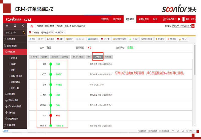The height and width of the screenshot is (139, 201).
Task: Click the mobile phone icon in sidebar
Action: coord(15,26)
